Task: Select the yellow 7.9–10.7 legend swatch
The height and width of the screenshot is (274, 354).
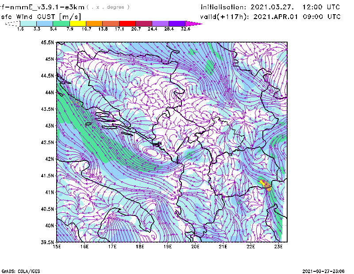Action: [x=78, y=23]
